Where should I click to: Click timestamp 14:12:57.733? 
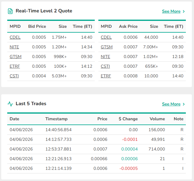[59, 139]
